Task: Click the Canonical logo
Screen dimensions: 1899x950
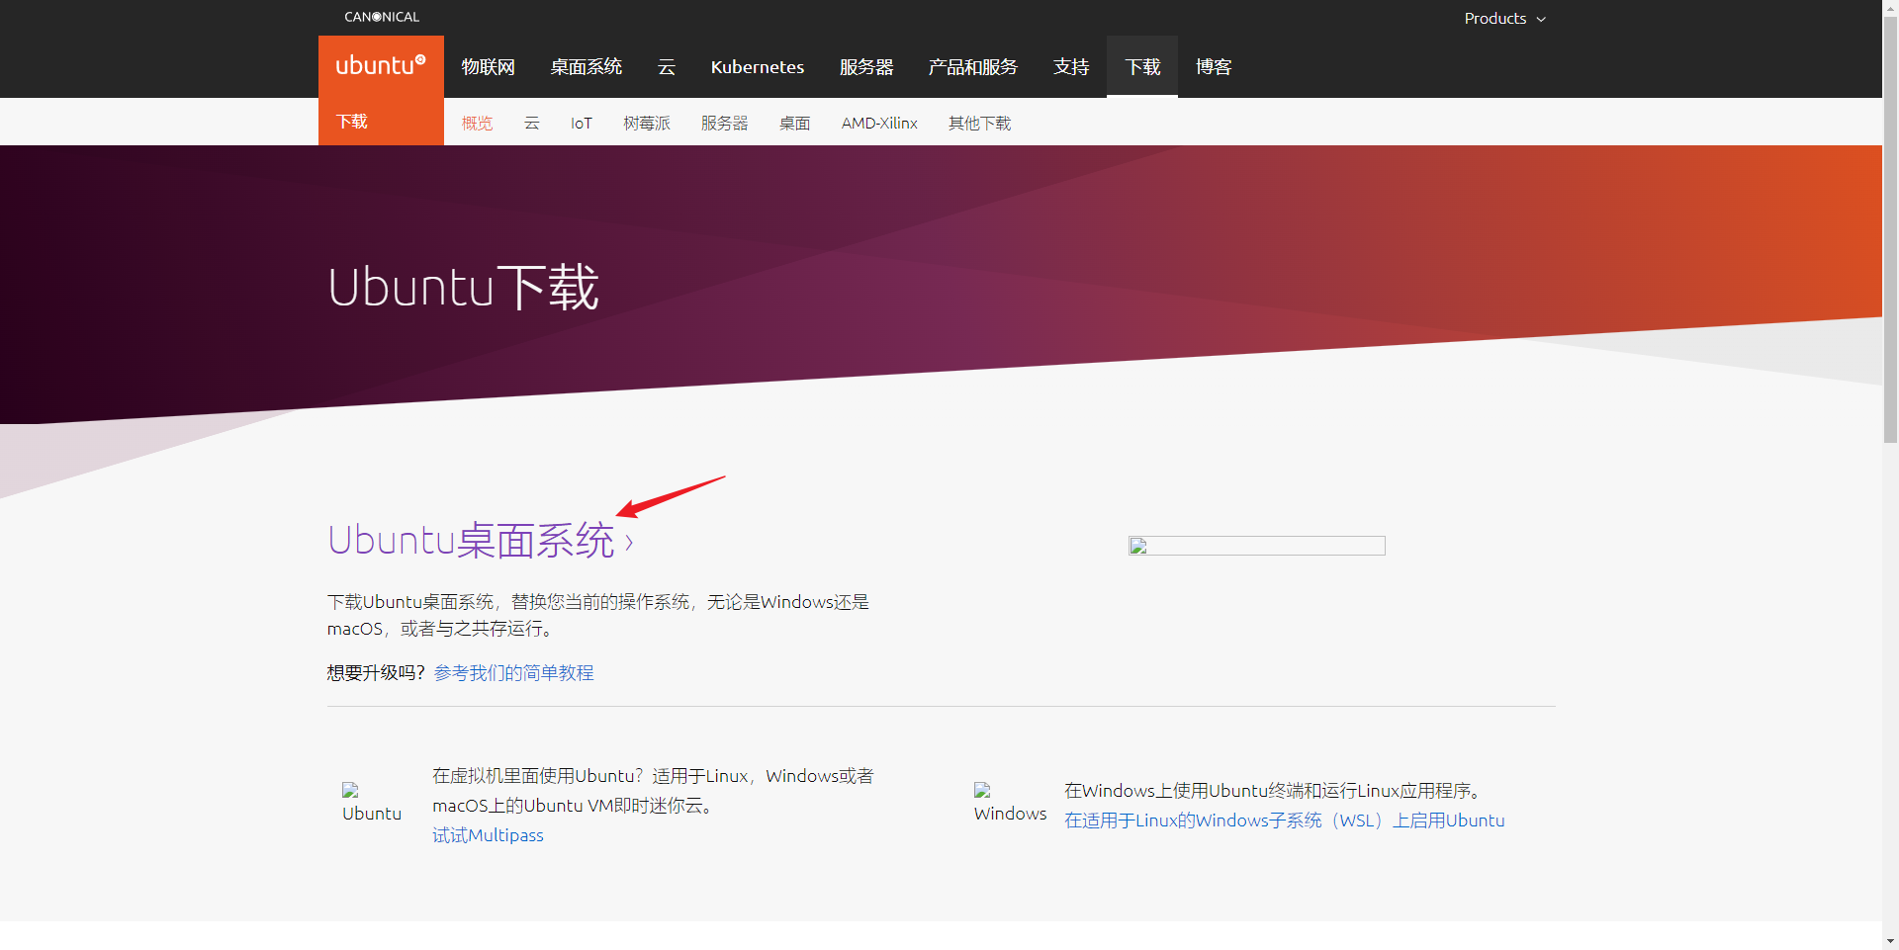Action: [x=382, y=16]
